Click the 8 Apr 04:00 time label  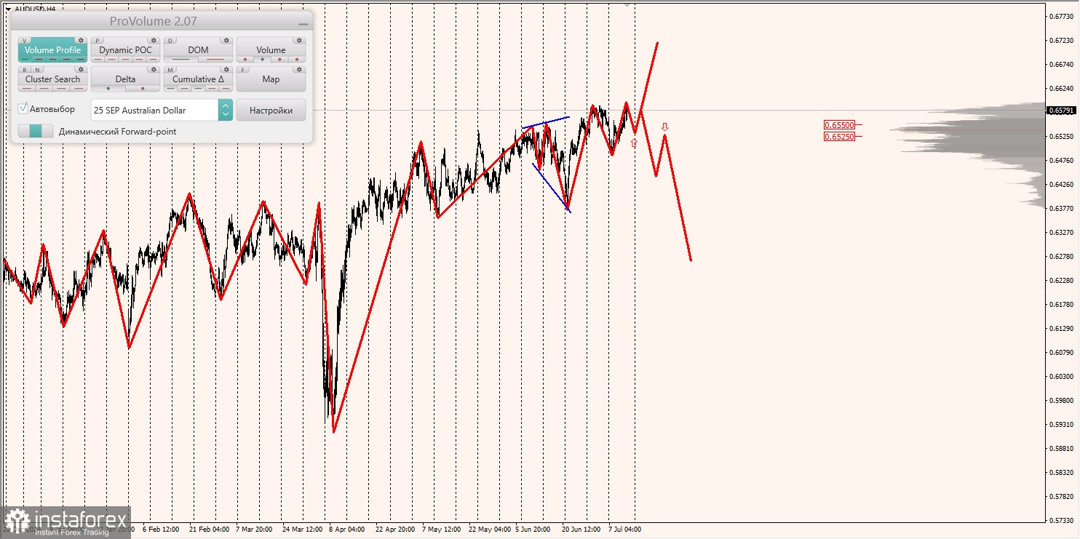347,530
